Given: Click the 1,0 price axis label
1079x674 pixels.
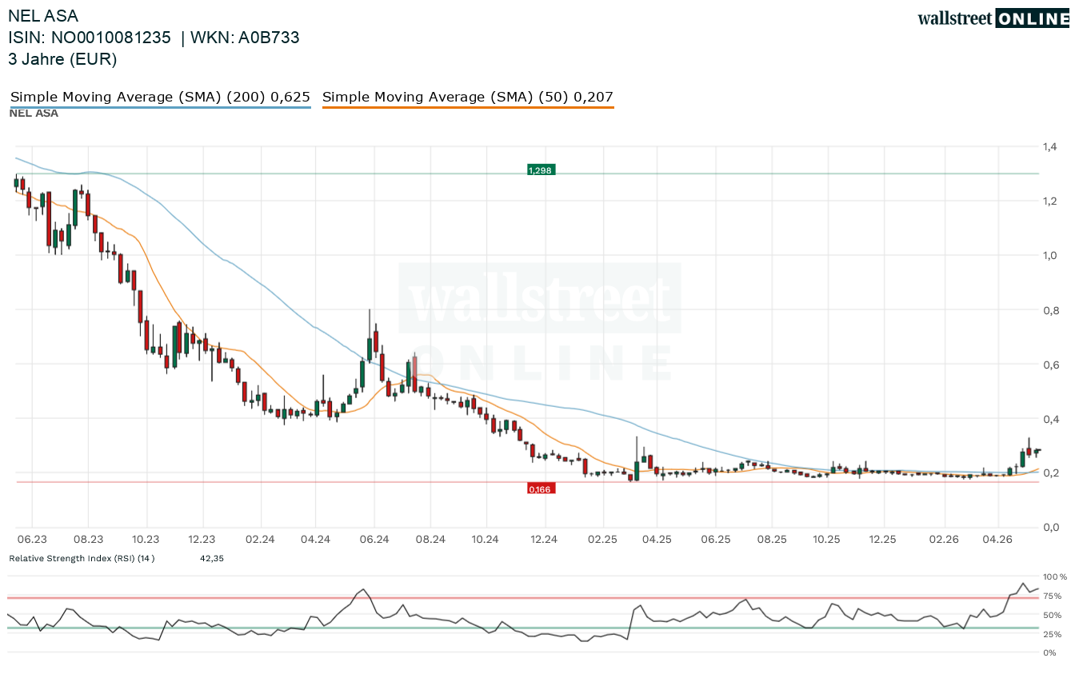Looking at the screenshot, I should pyautogui.click(x=1049, y=255).
